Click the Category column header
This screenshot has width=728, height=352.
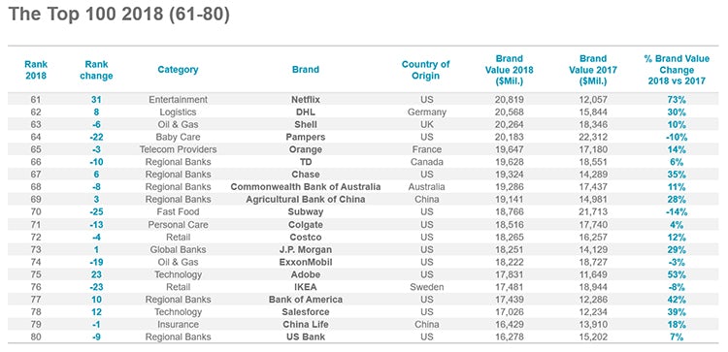[178, 70]
